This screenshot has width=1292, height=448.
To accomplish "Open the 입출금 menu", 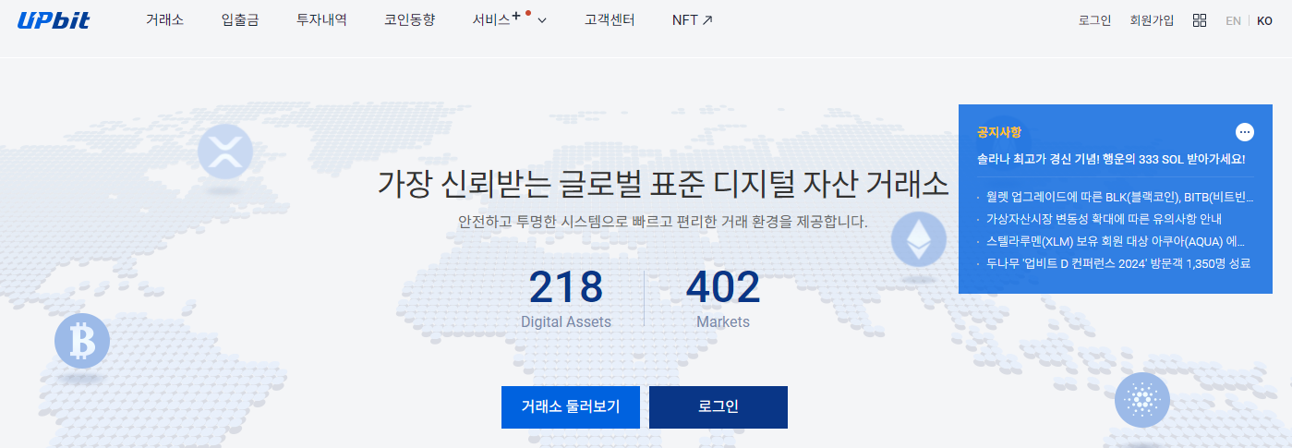I will 240,19.
